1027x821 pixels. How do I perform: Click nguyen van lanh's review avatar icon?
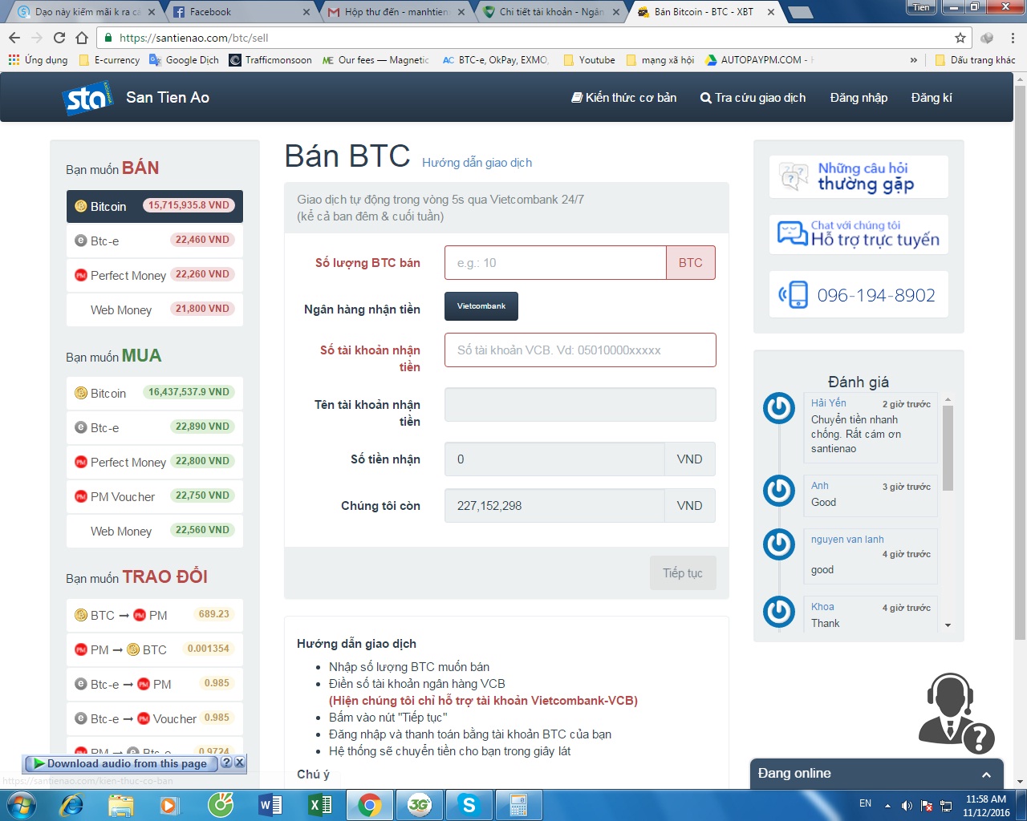tap(778, 544)
